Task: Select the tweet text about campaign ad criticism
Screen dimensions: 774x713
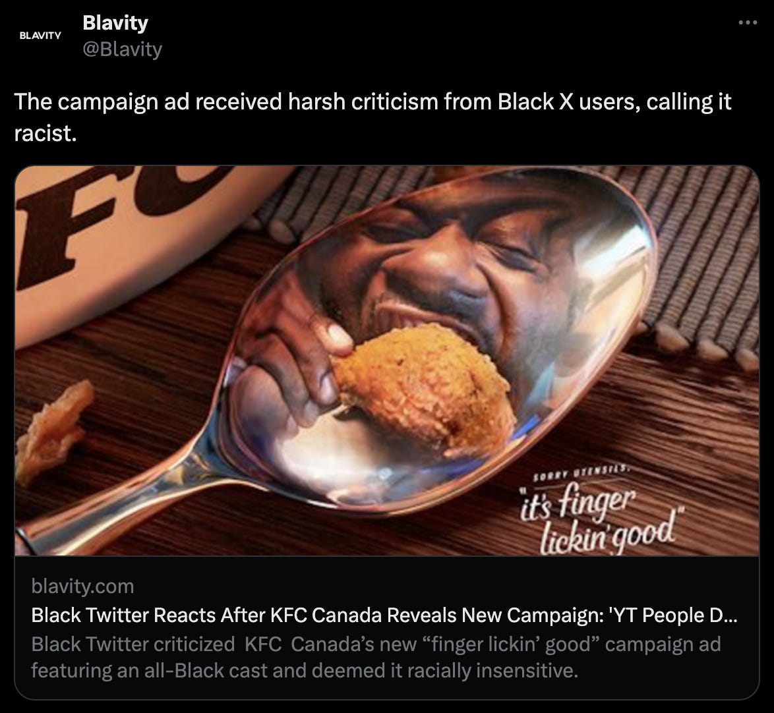Action: coord(372,117)
